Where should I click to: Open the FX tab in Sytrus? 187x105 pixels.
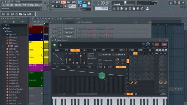(150, 50)
